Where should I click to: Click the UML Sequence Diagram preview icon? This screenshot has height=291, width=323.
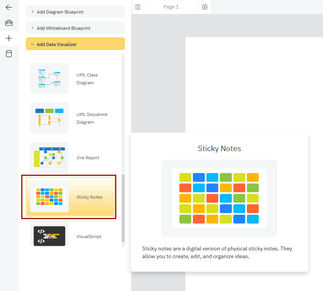point(49,118)
